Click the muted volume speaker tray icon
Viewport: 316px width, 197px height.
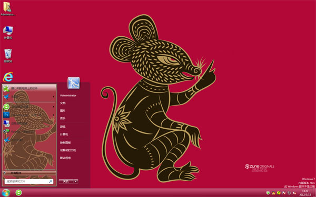[294, 193]
